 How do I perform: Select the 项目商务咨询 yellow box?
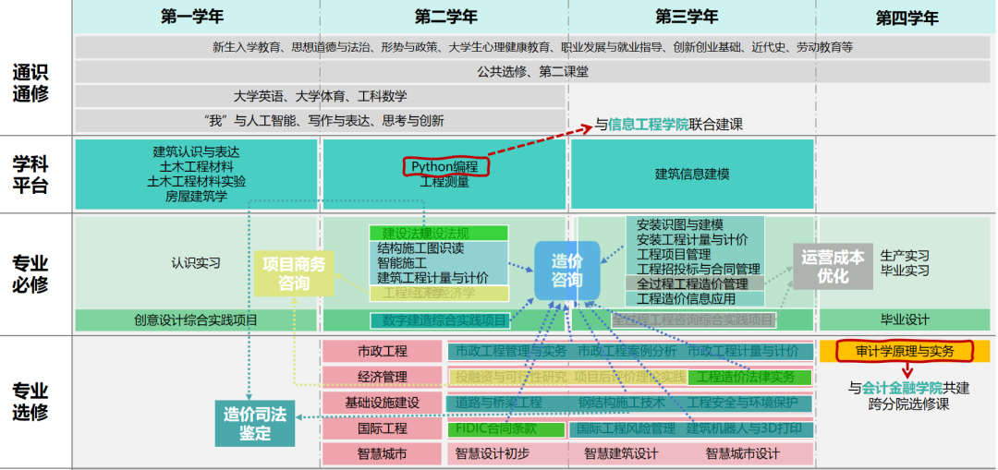(294, 273)
